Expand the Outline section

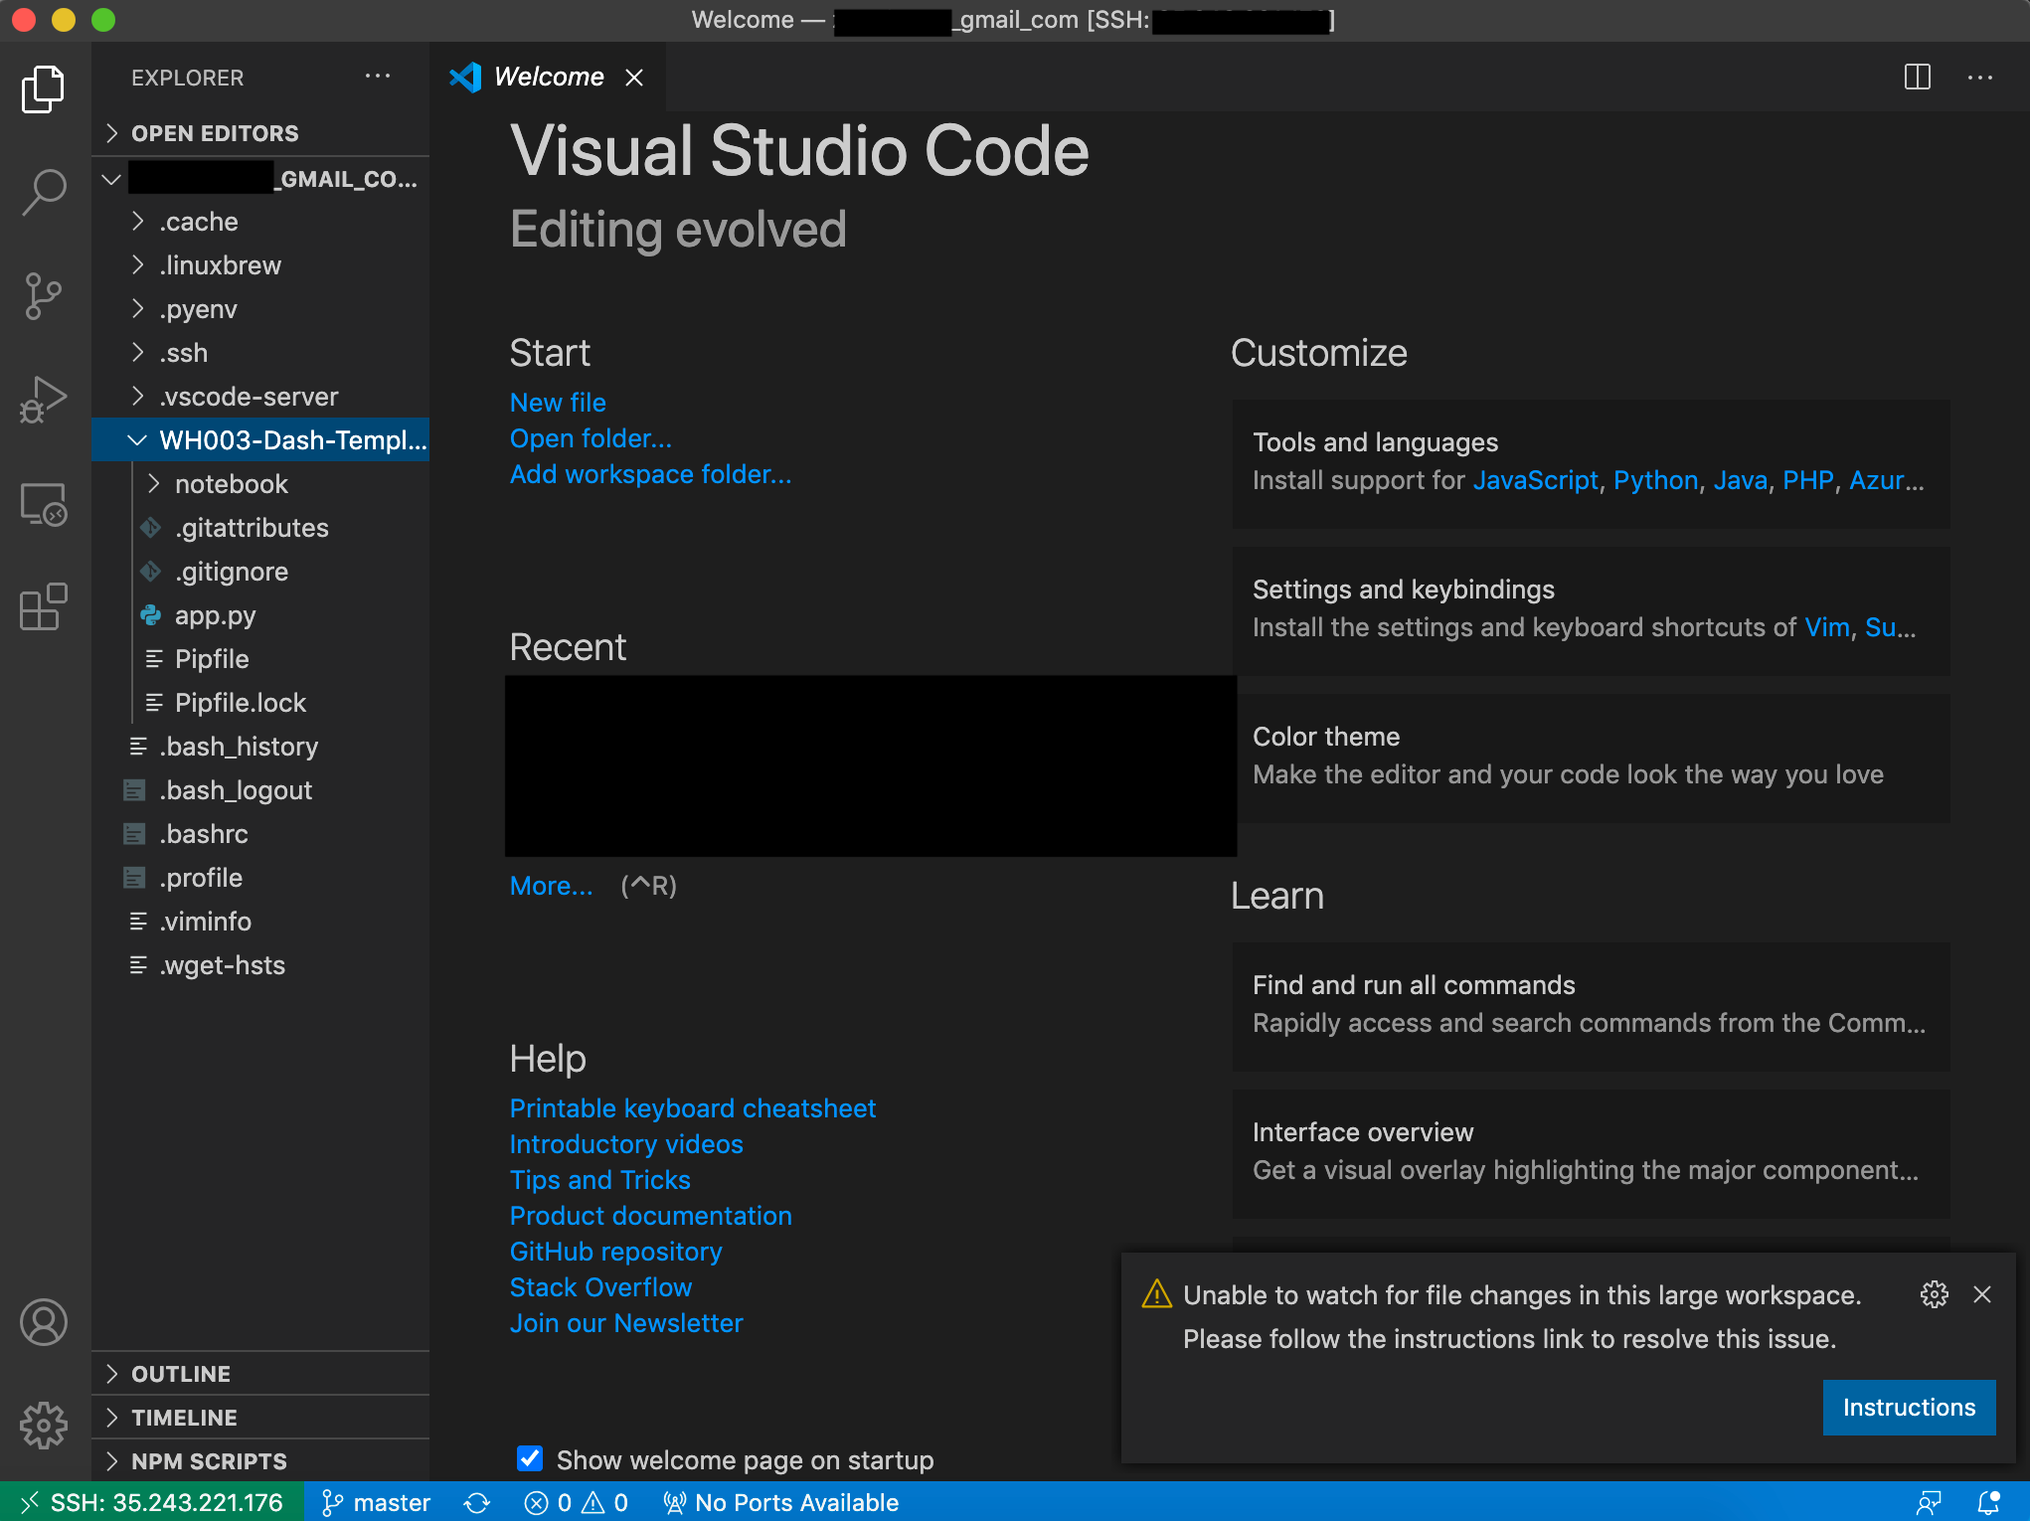[x=260, y=1374]
